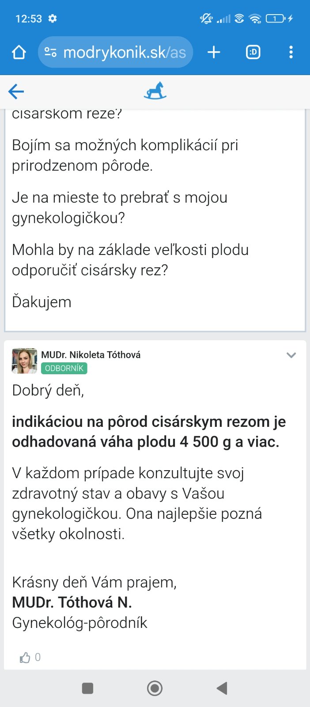Tap the like count number zero
Screen dimensions: 310x707
tap(38, 658)
